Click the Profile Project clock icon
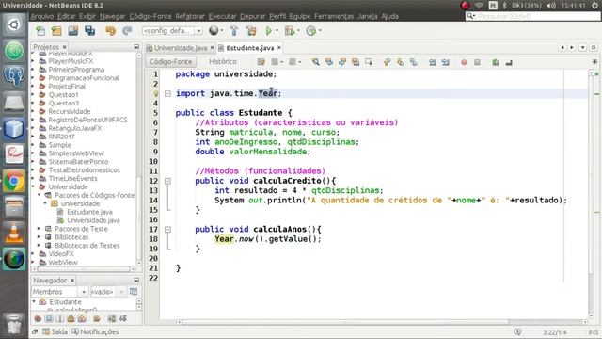 click(x=310, y=31)
